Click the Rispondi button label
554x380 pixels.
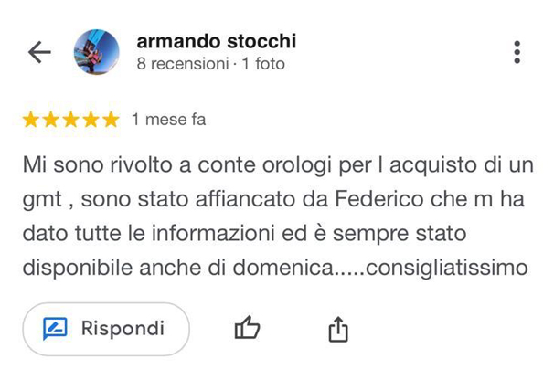[123, 329]
